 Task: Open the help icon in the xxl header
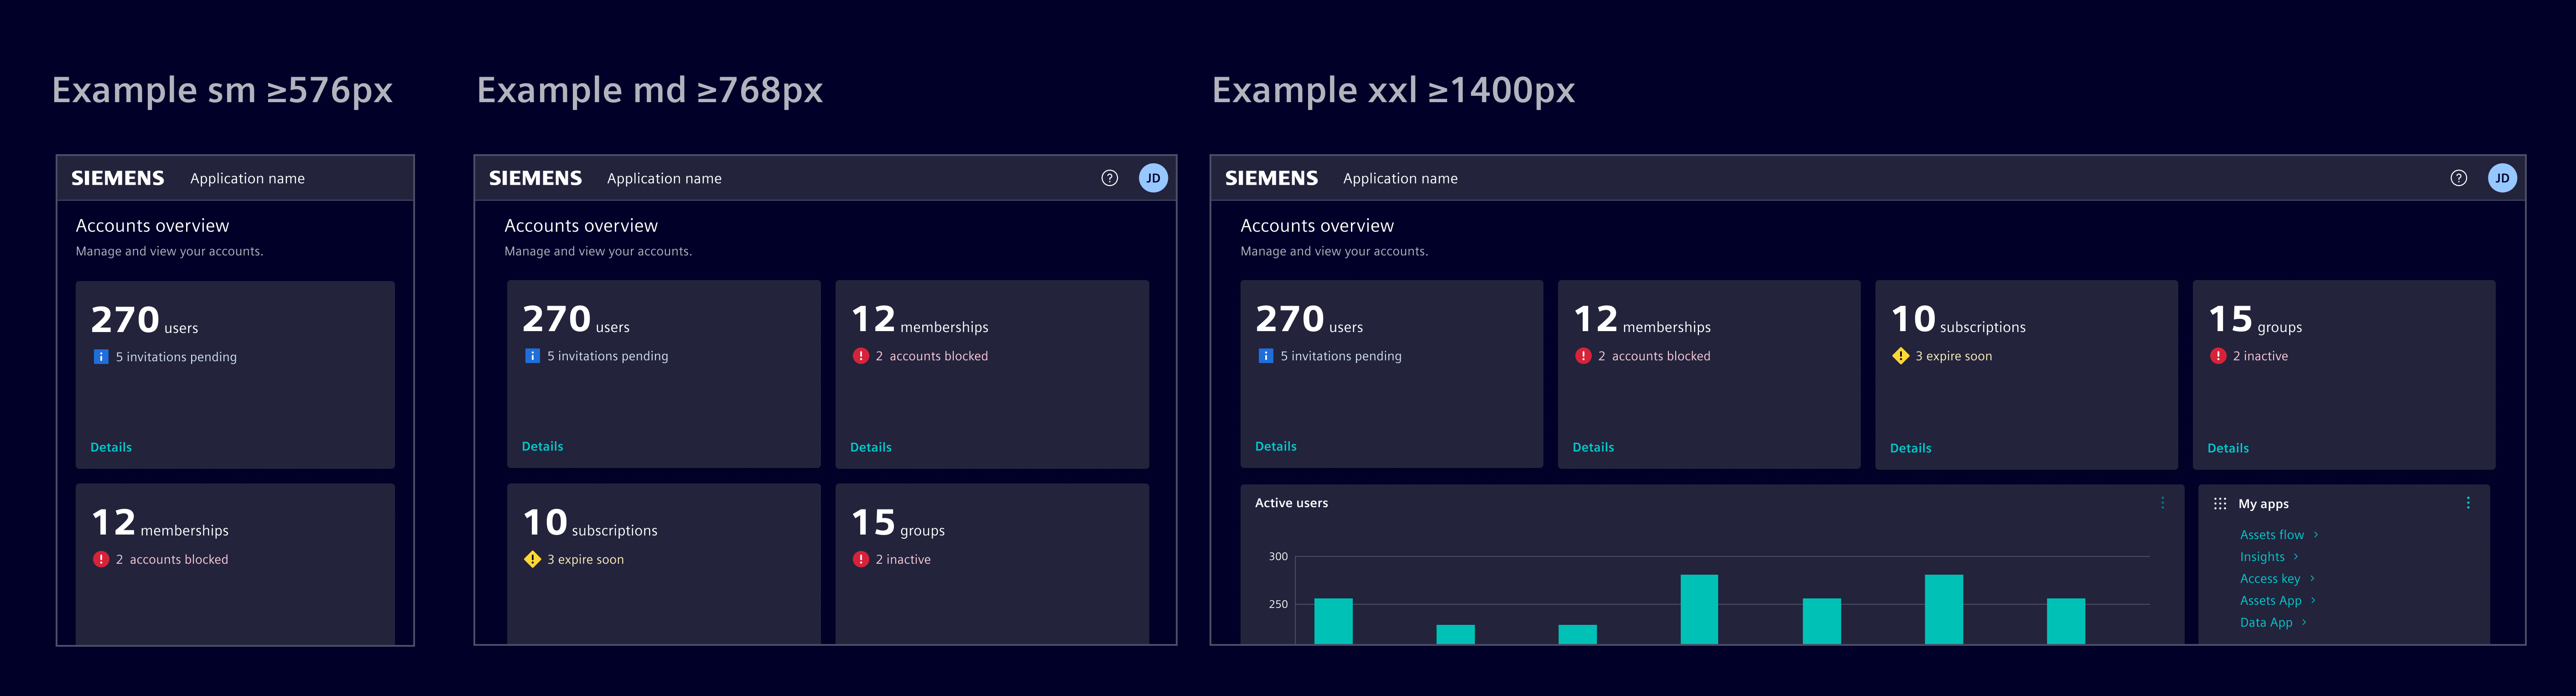[x=2459, y=177]
